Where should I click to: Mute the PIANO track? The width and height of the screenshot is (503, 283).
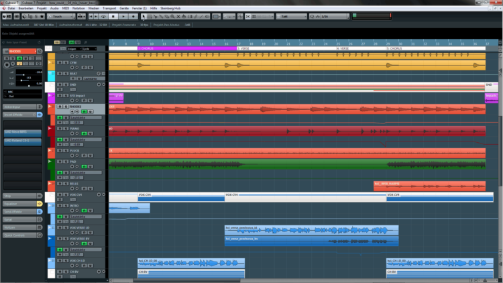click(x=60, y=129)
